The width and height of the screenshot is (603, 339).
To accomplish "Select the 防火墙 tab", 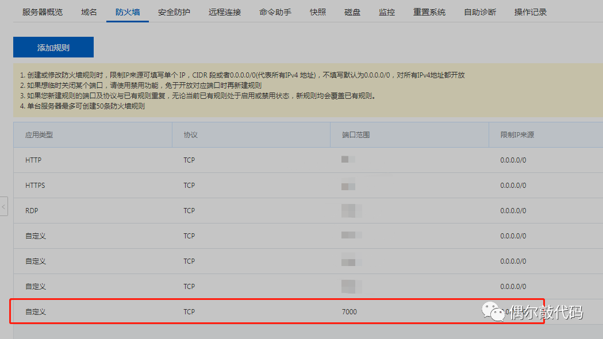I will pyautogui.click(x=127, y=12).
